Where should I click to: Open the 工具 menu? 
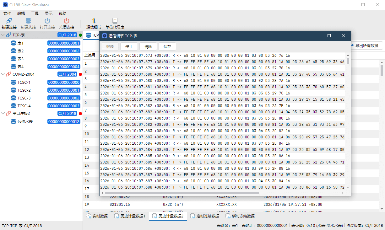(35, 13)
